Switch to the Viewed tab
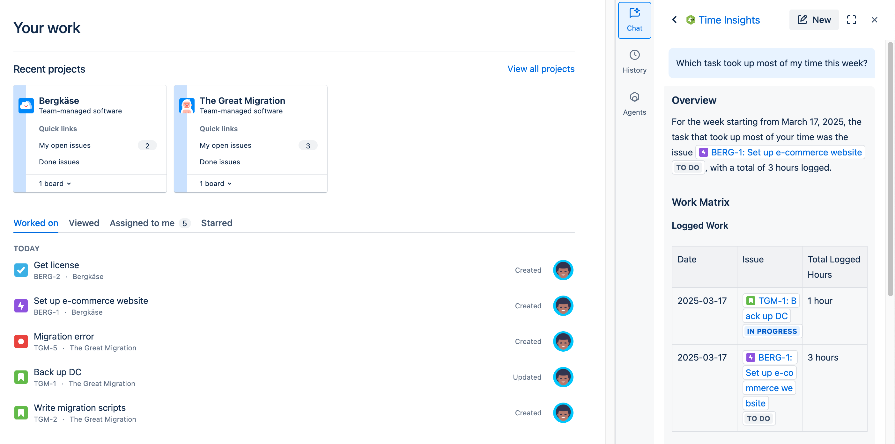The image size is (895, 444). 84,223
